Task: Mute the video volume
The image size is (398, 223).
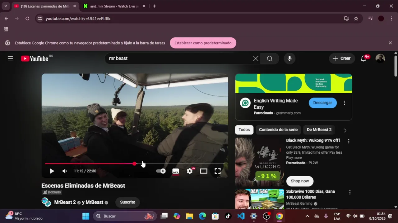Action: [x=64, y=171]
